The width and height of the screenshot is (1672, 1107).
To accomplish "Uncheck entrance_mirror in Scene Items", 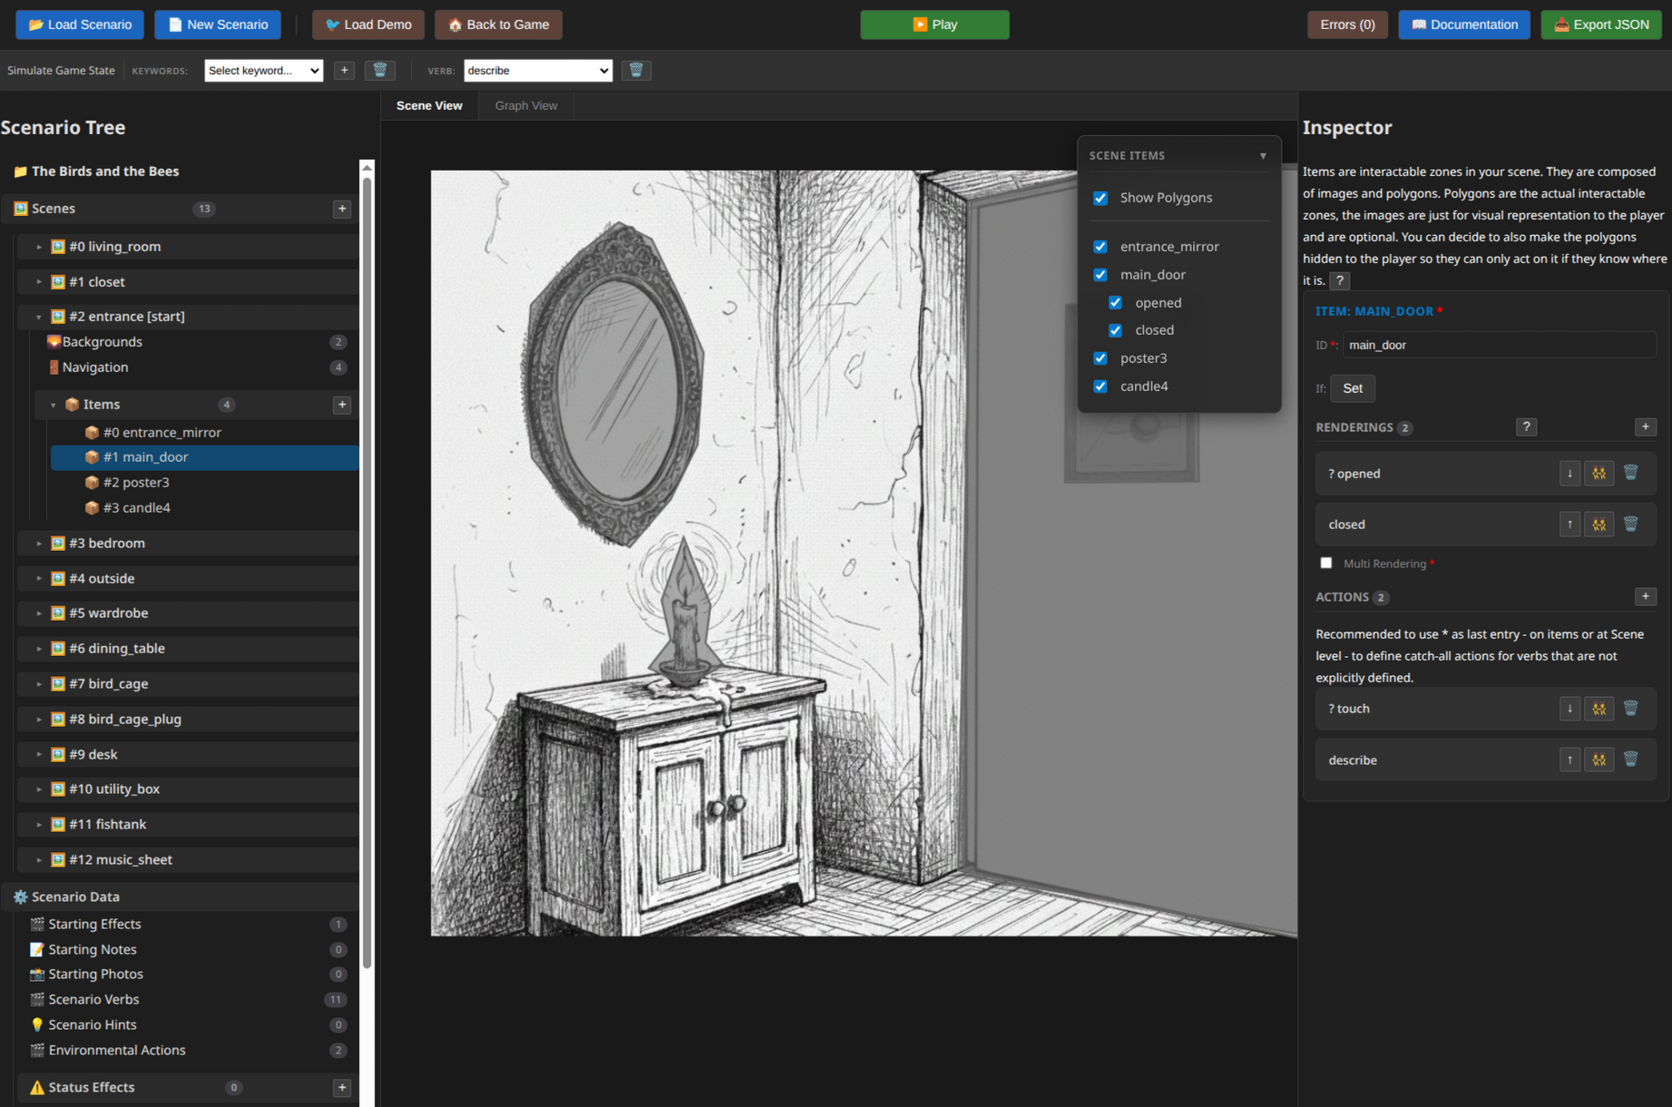I will click(x=1100, y=247).
